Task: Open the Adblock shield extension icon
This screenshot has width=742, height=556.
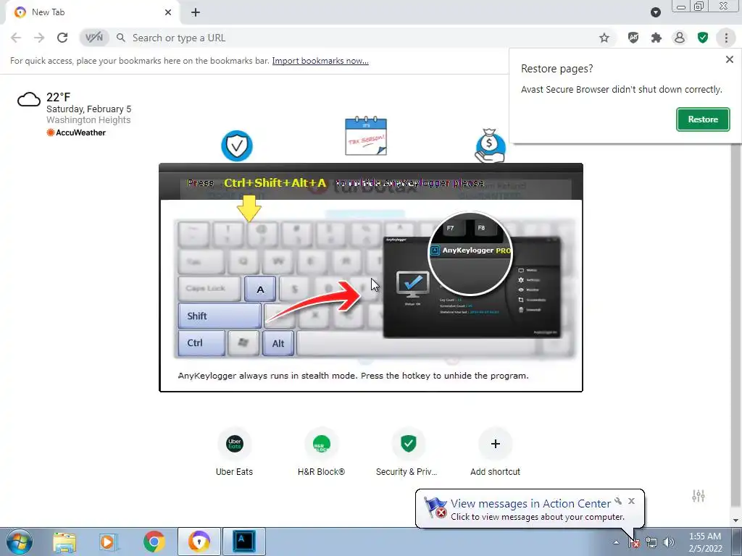Action: point(633,38)
